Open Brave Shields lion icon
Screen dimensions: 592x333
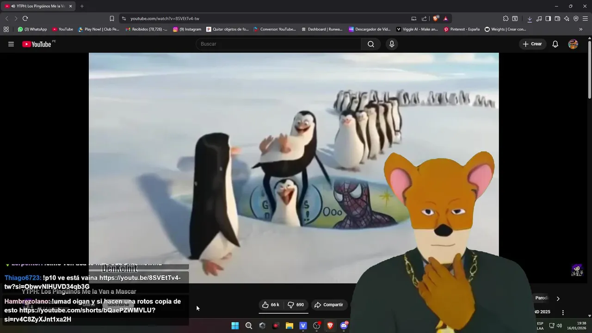point(436,18)
